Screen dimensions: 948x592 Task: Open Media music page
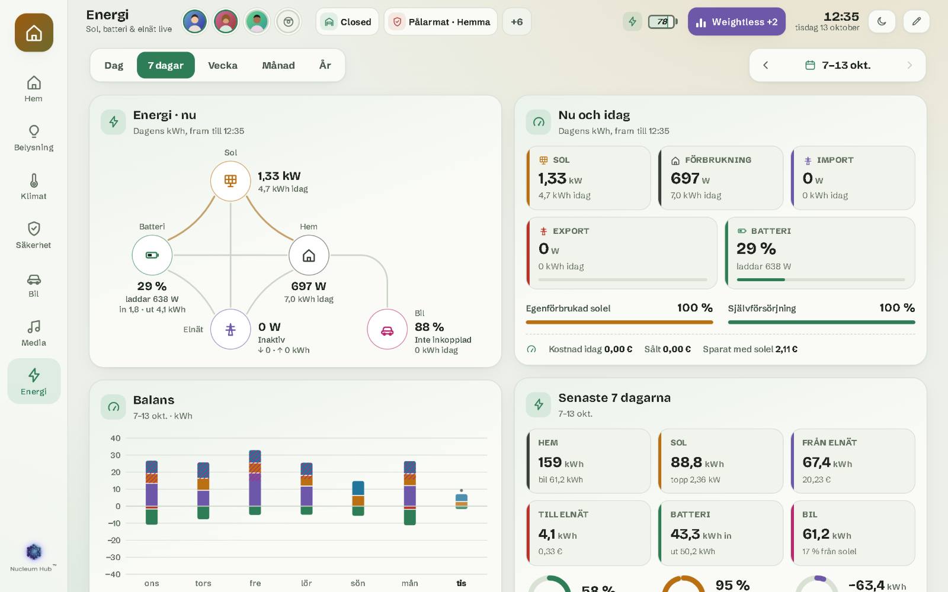(34, 333)
